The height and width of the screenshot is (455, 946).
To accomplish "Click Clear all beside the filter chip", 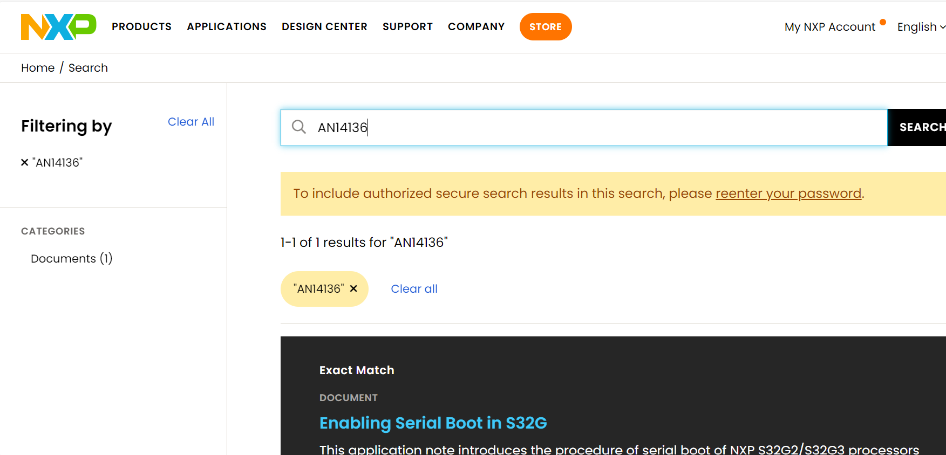I will (x=414, y=289).
